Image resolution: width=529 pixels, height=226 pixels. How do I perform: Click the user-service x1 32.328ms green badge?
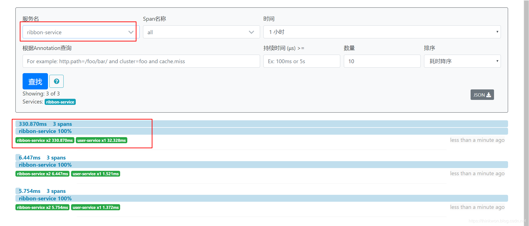[x=101, y=140]
